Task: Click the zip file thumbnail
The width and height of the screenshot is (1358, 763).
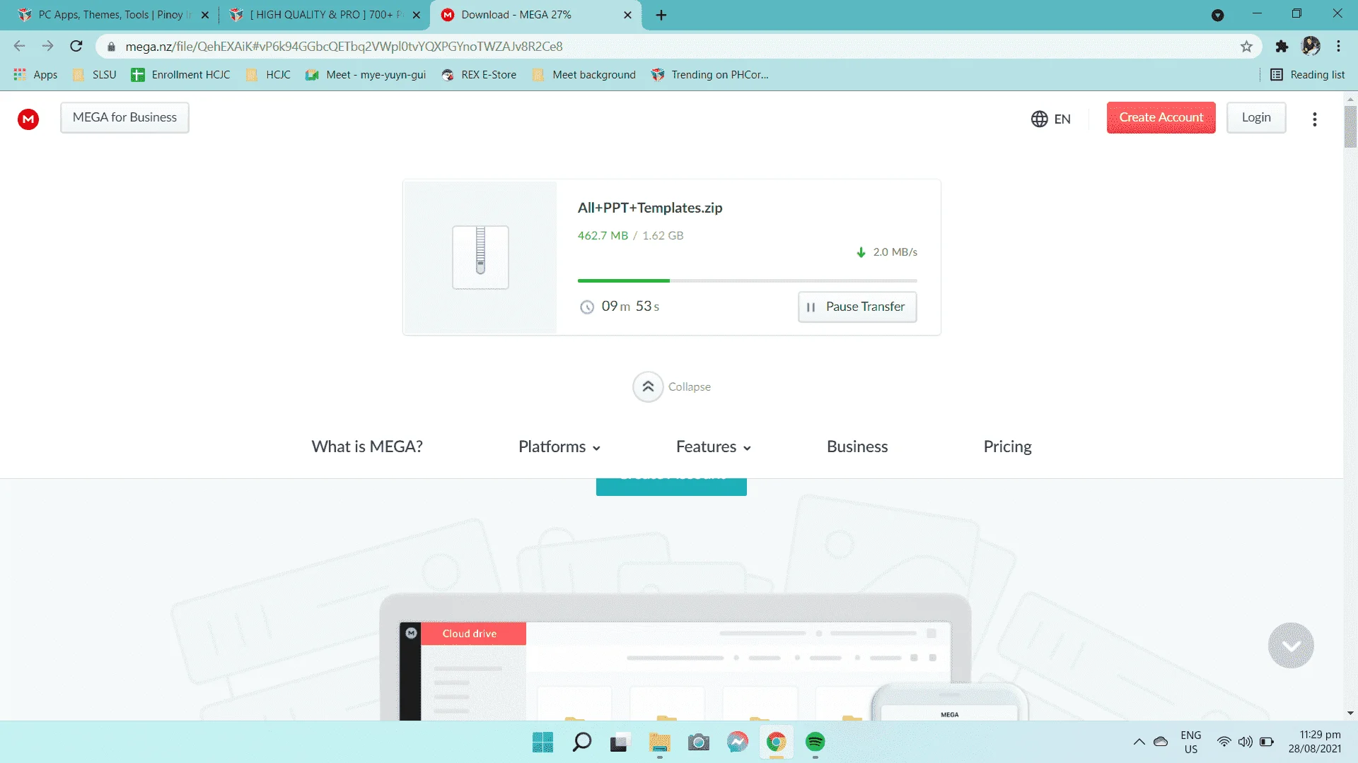Action: click(x=480, y=257)
